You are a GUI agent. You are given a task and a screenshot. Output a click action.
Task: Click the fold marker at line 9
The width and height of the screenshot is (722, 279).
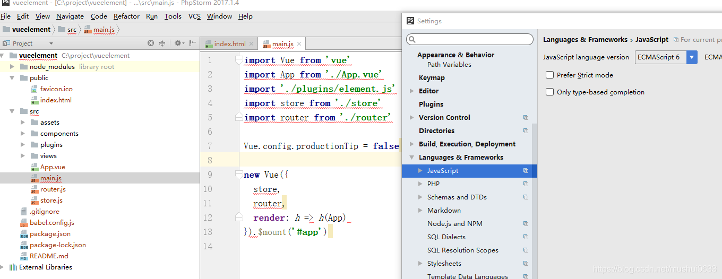coord(239,175)
